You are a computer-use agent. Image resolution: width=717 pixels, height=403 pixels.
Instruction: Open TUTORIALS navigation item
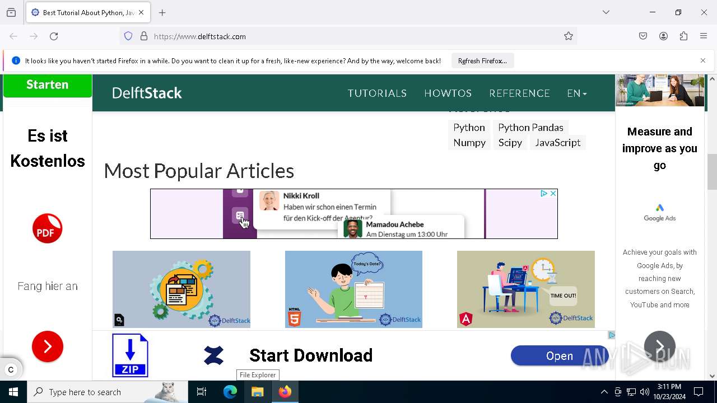pyautogui.click(x=377, y=93)
